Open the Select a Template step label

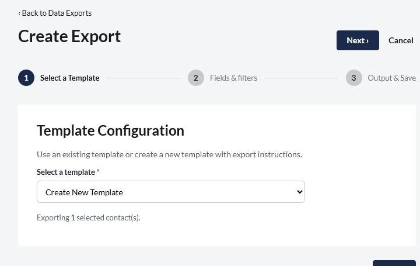coord(69,78)
